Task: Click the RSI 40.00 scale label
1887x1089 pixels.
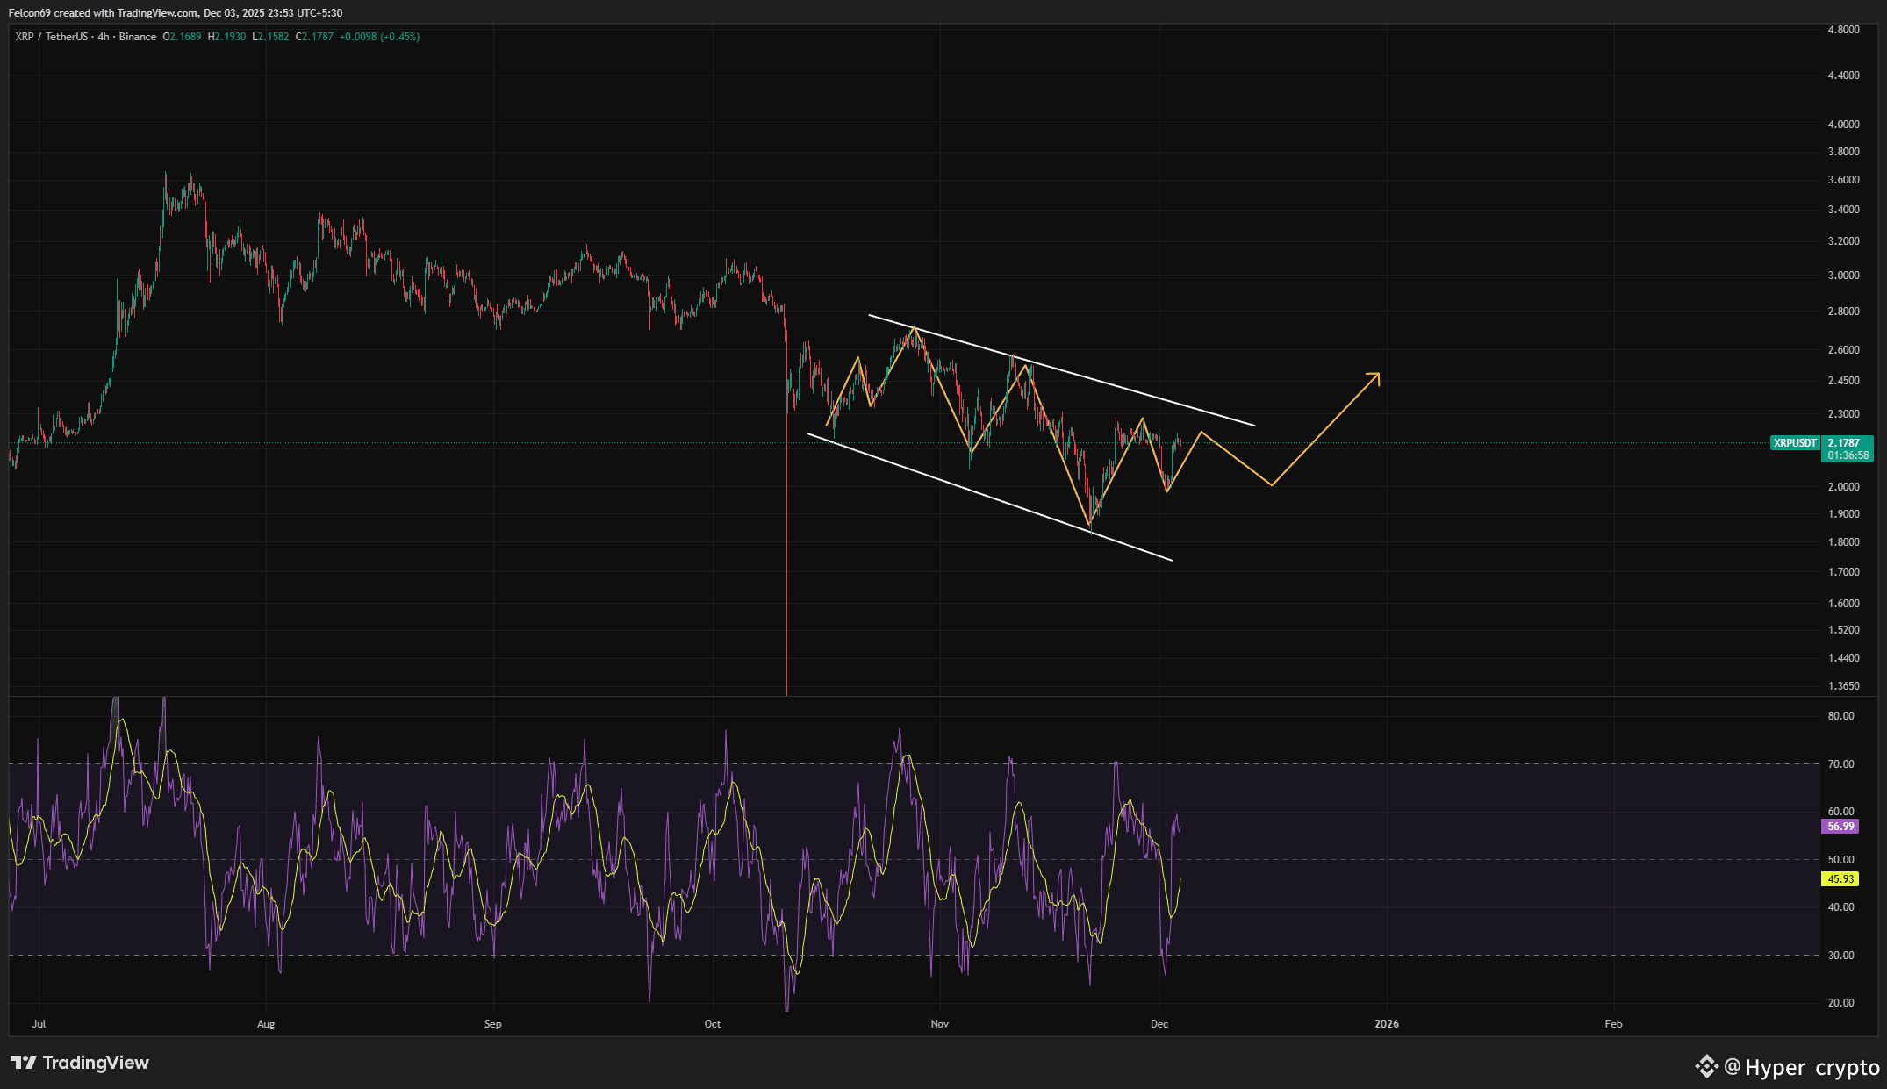Action: [1840, 907]
